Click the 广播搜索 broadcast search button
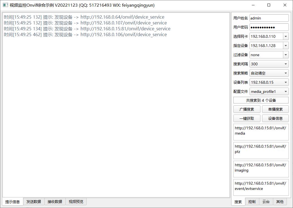 pyautogui.click(x=247, y=109)
